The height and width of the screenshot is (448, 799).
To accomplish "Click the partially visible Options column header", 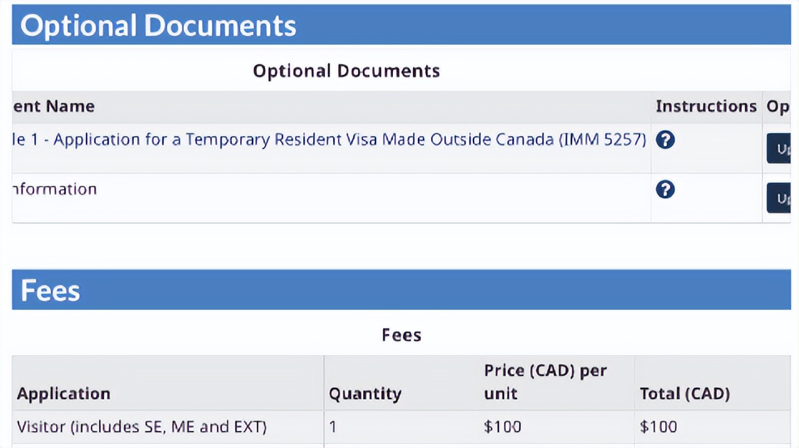I will pos(778,107).
